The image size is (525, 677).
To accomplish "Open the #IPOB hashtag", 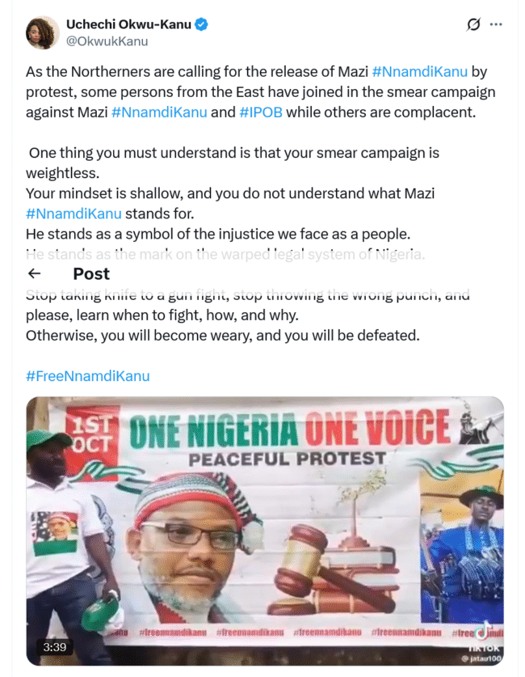I will point(261,112).
